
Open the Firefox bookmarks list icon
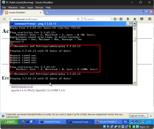pyautogui.click(x=121, y=19)
